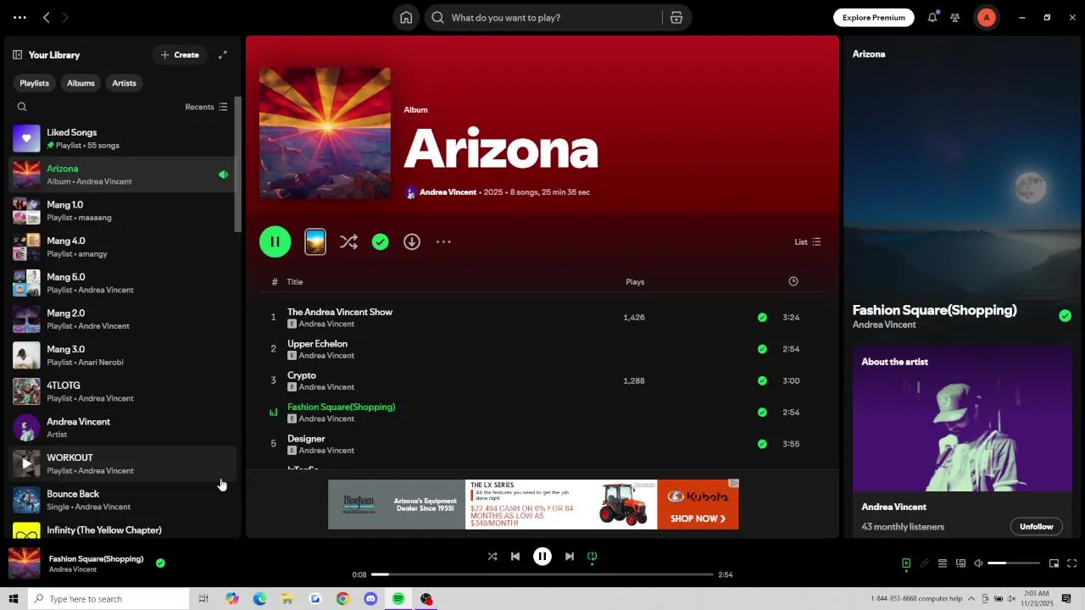This screenshot has height=610, width=1085.
Task: Select the Upper Echelon track
Action: [x=542, y=349]
